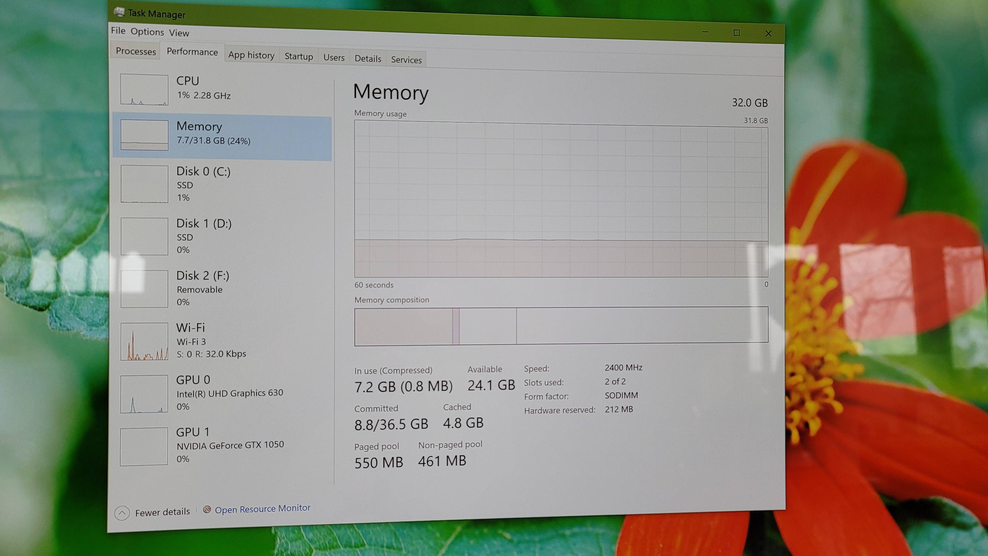Open the Options menu
The height and width of the screenshot is (556, 988).
point(147,32)
